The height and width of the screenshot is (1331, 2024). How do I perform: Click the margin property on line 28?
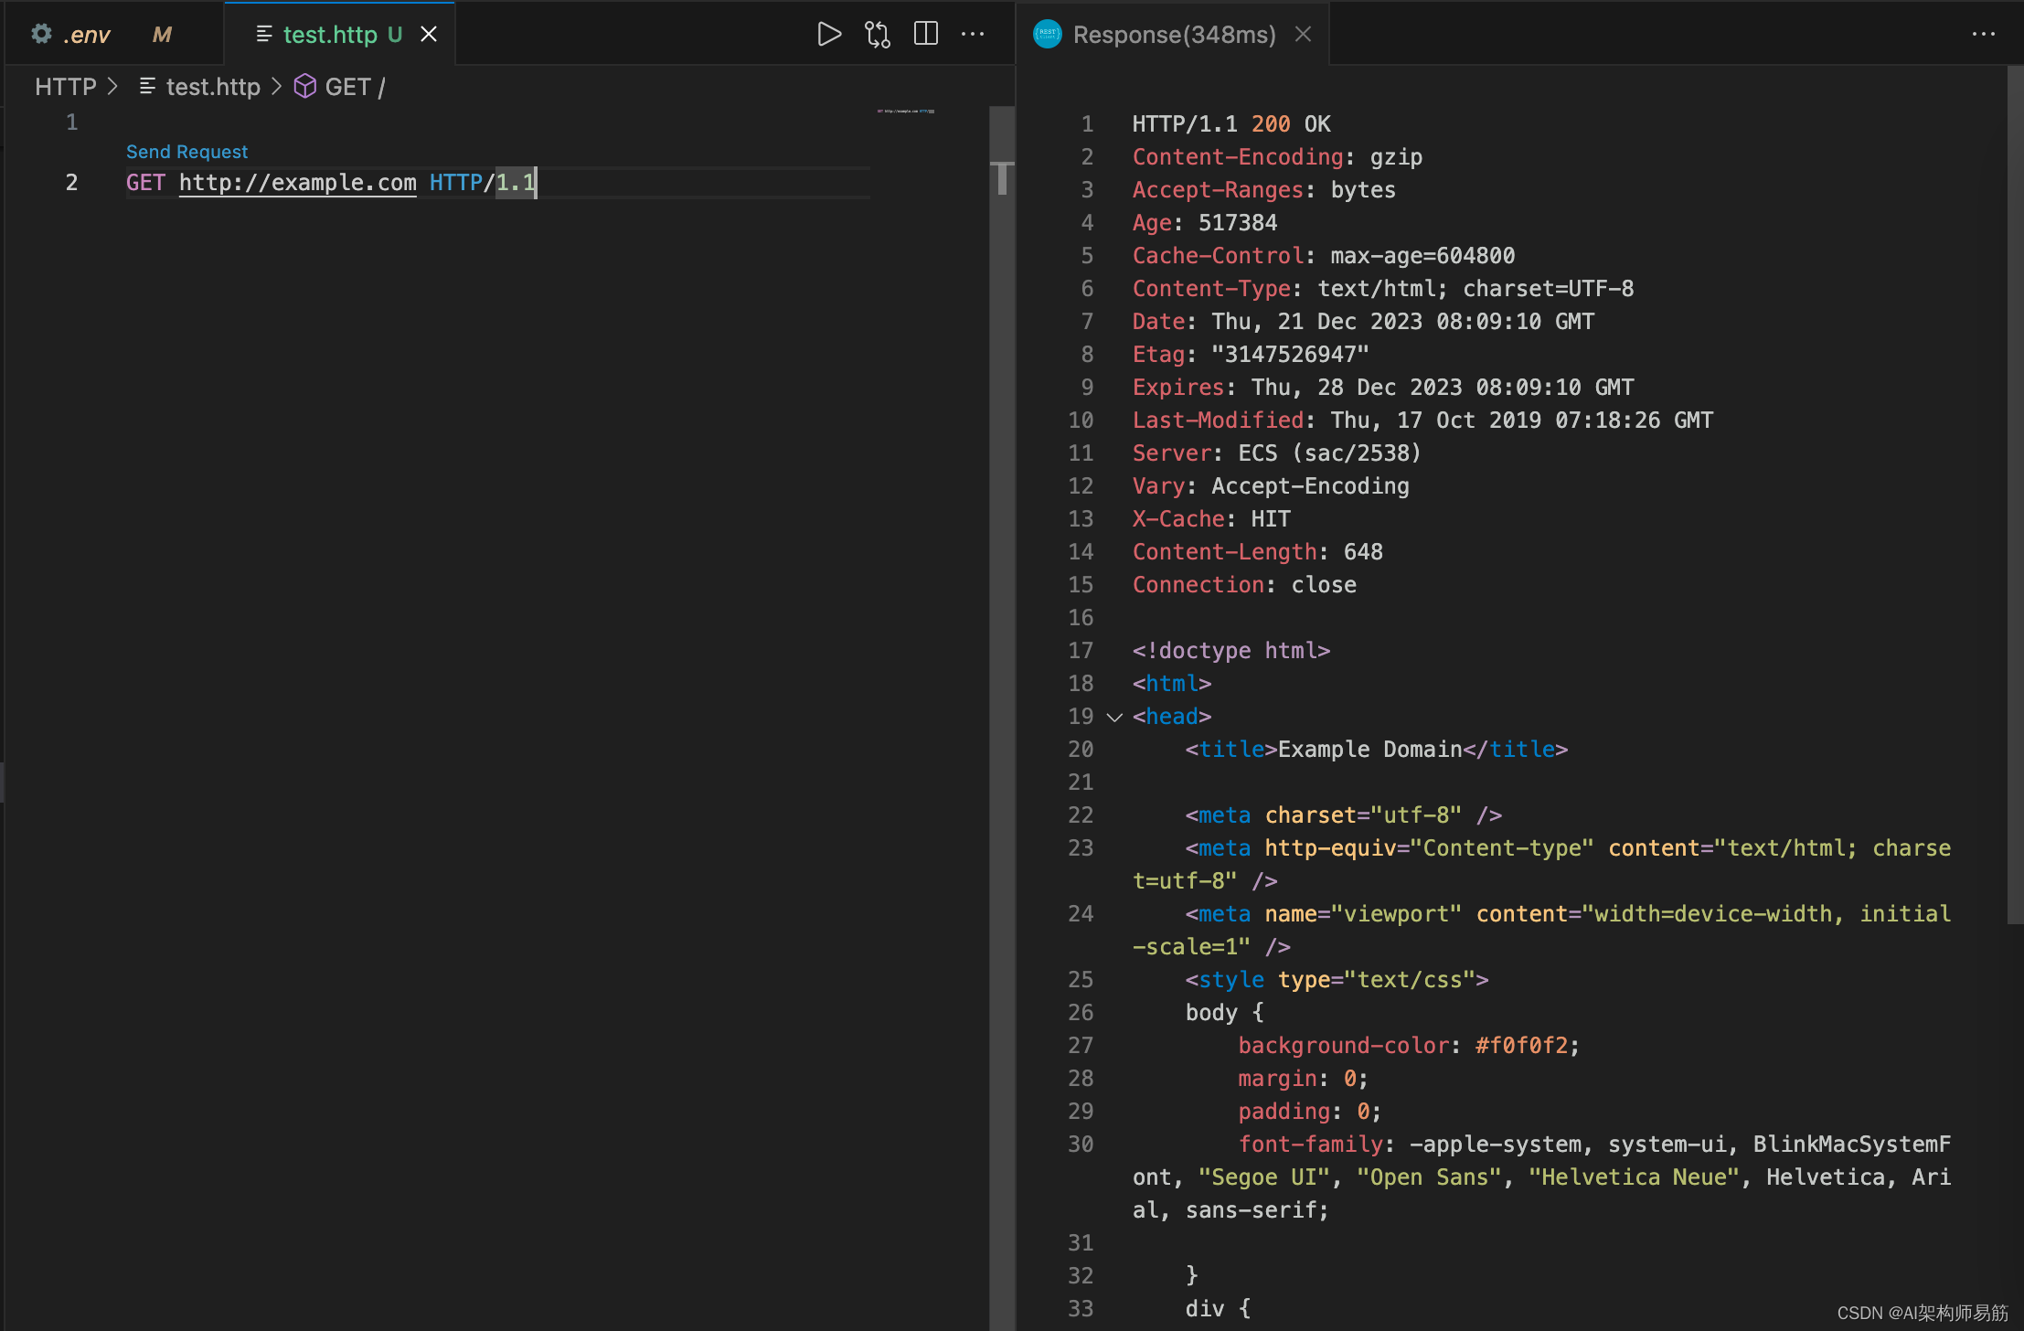1277,1079
